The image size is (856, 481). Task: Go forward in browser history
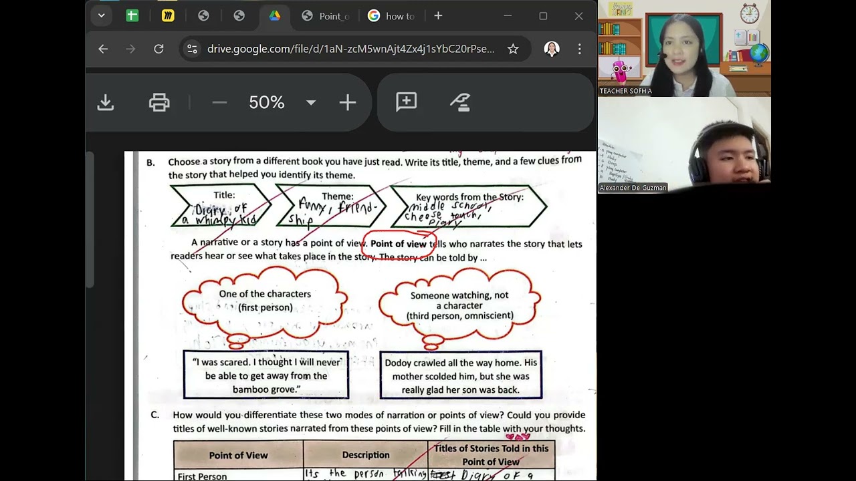(130, 49)
